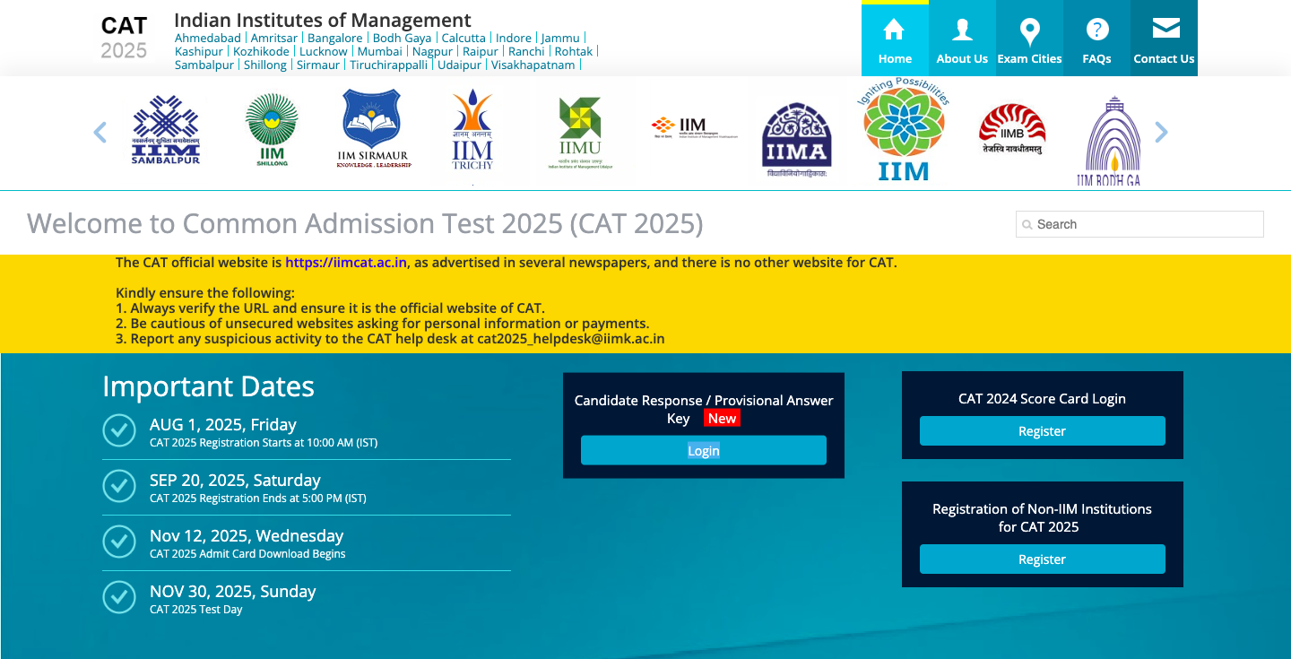The height and width of the screenshot is (659, 1291).
Task: Open the Contact Us tab
Action: coord(1164,40)
